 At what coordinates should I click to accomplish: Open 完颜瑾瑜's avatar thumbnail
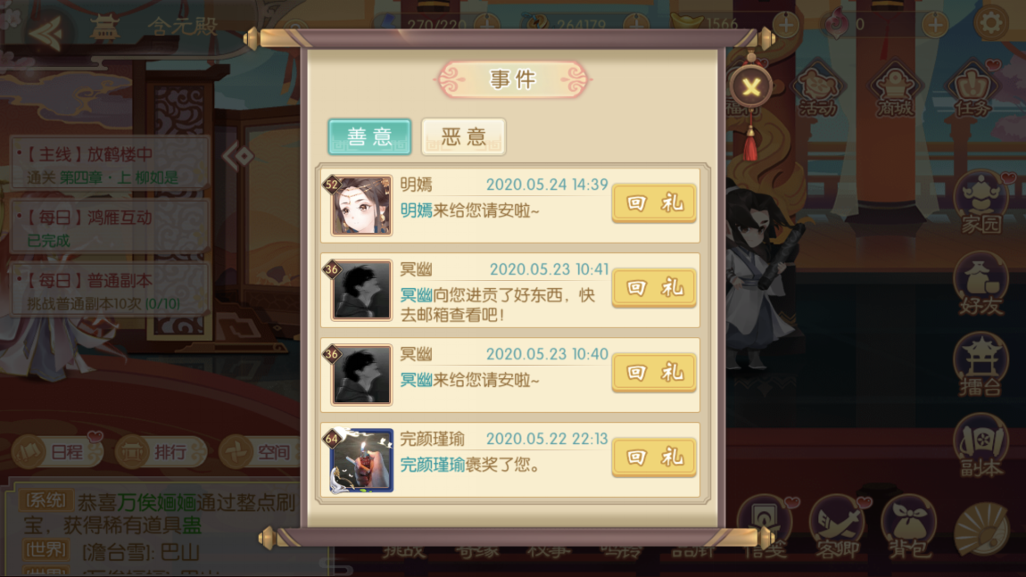(360, 460)
